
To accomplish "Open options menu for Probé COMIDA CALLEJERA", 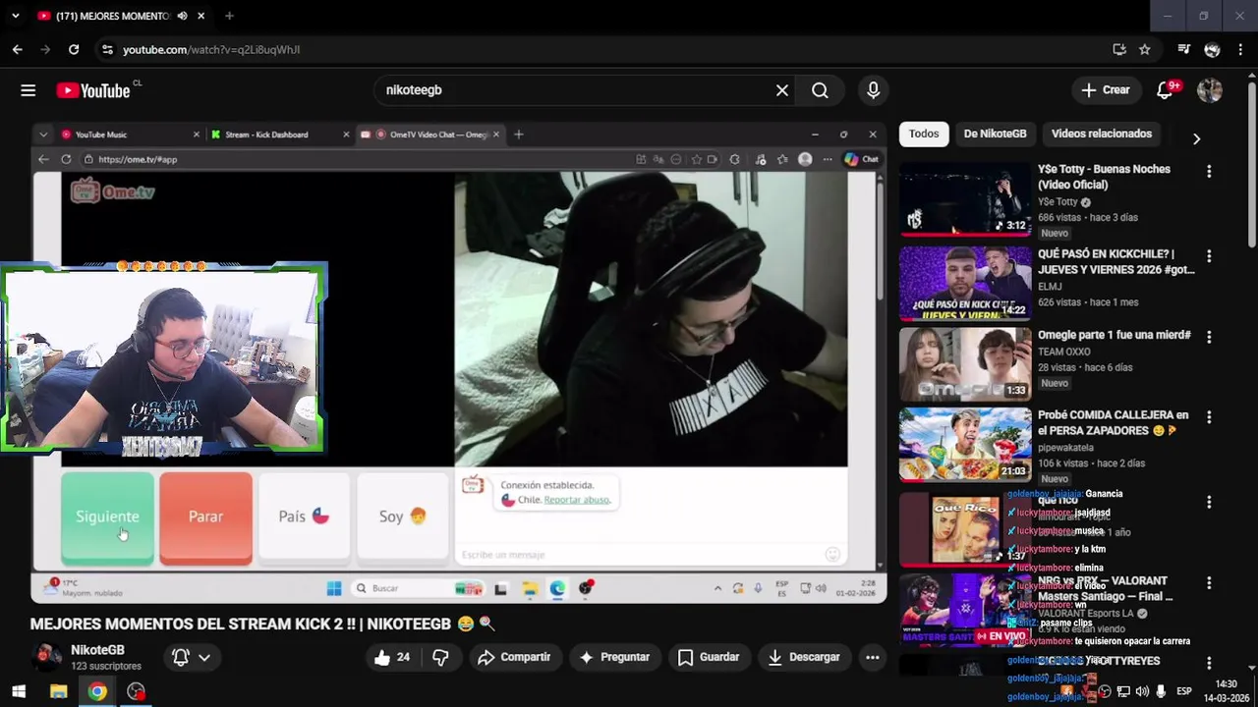I will [1209, 416].
